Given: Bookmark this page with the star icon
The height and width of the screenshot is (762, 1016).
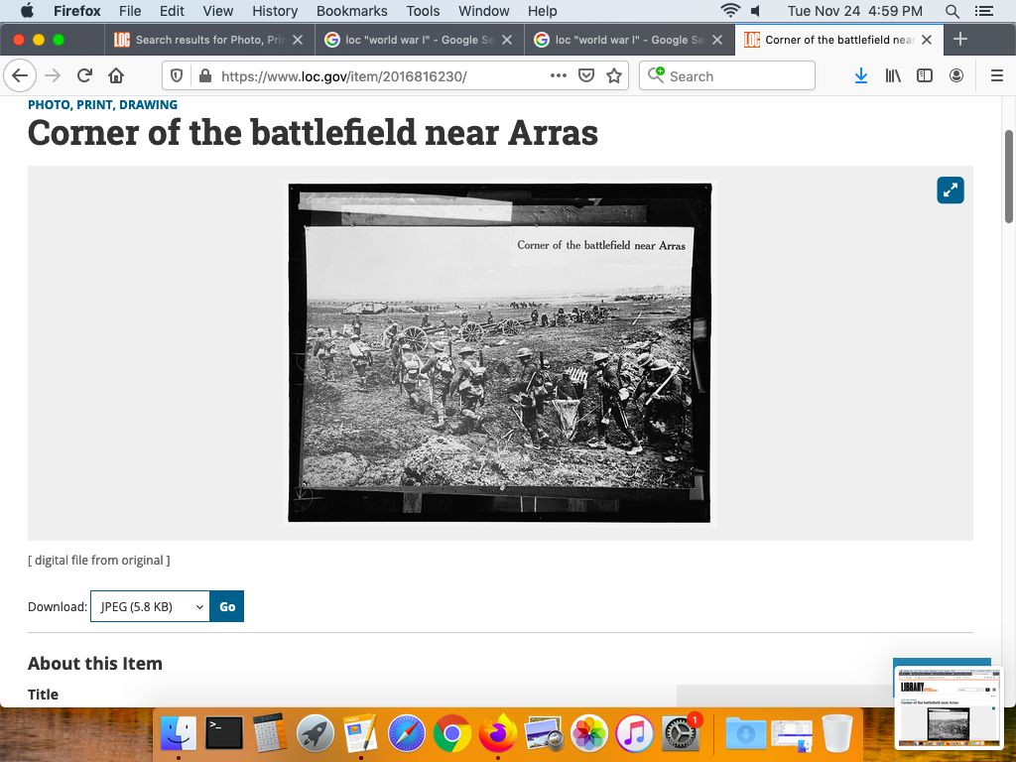Looking at the screenshot, I should pyautogui.click(x=614, y=76).
